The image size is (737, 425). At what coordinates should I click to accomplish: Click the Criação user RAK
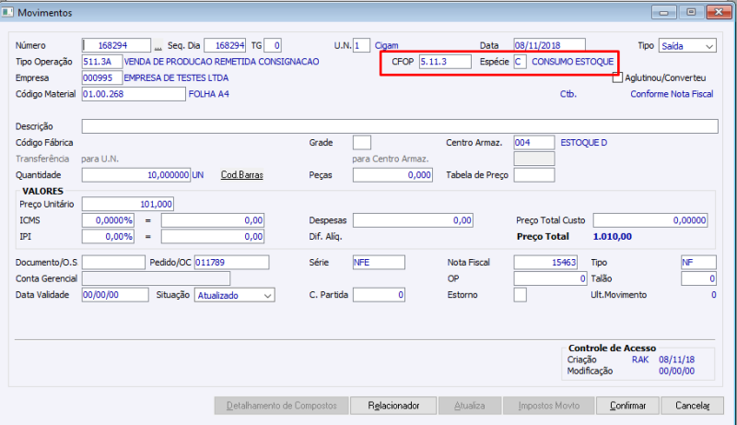click(640, 360)
